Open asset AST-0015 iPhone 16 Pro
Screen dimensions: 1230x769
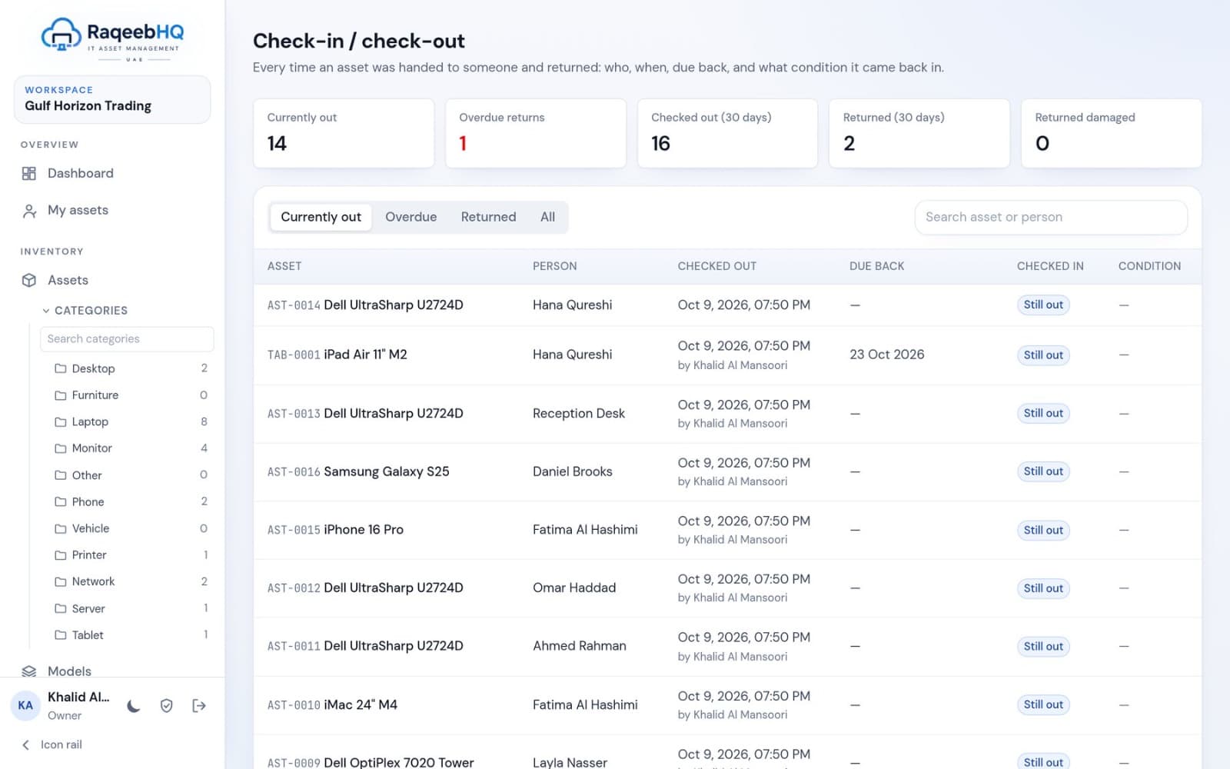[x=335, y=530]
